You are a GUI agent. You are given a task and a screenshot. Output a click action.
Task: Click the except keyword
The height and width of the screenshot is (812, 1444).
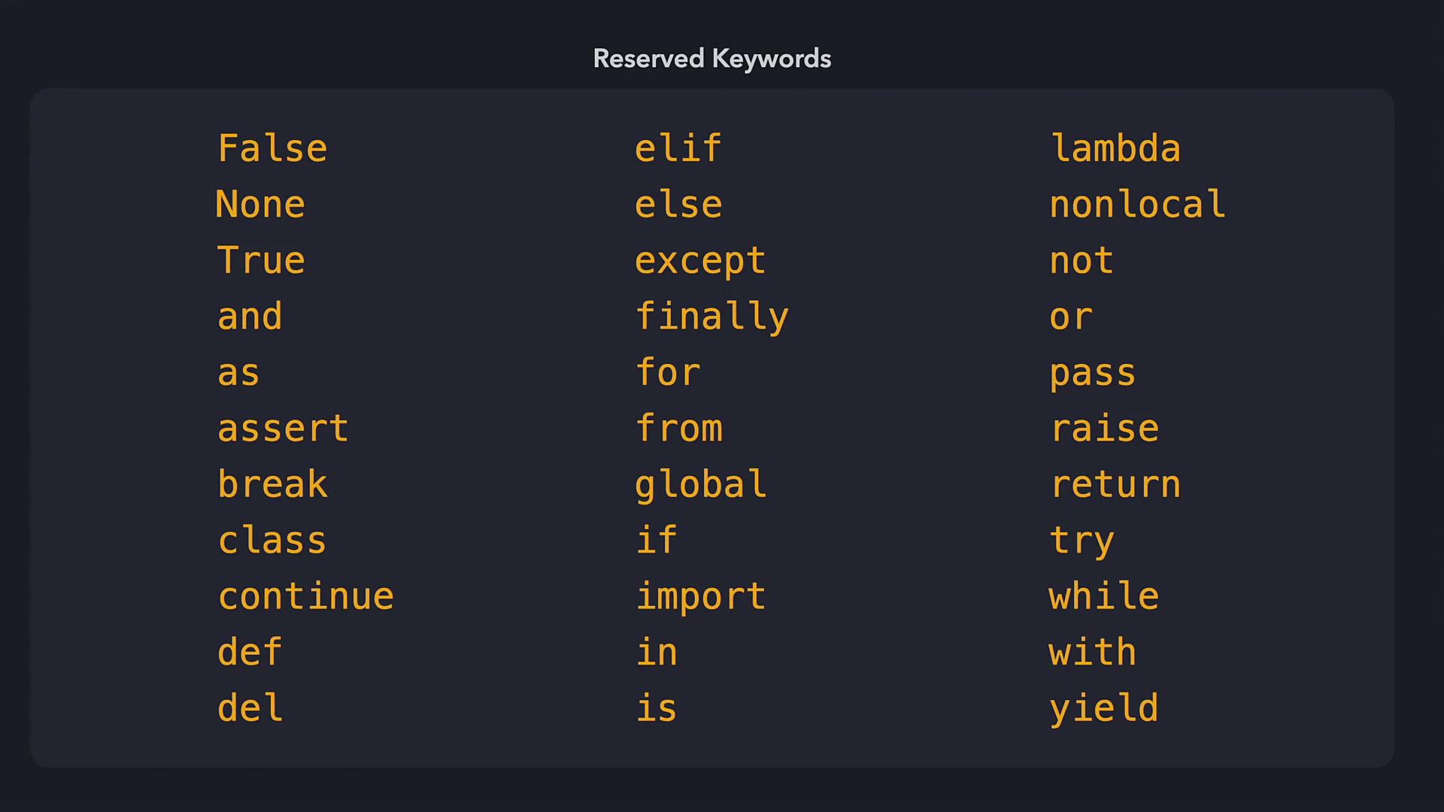coord(700,261)
